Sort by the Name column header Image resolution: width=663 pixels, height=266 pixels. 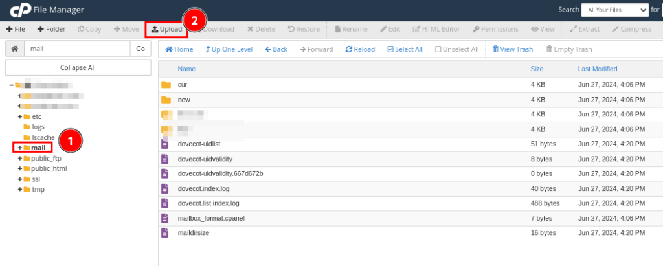click(186, 69)
